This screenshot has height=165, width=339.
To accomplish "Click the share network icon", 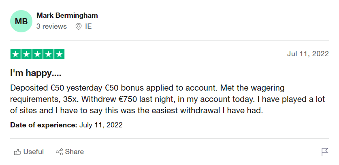I will coord(59,152).
